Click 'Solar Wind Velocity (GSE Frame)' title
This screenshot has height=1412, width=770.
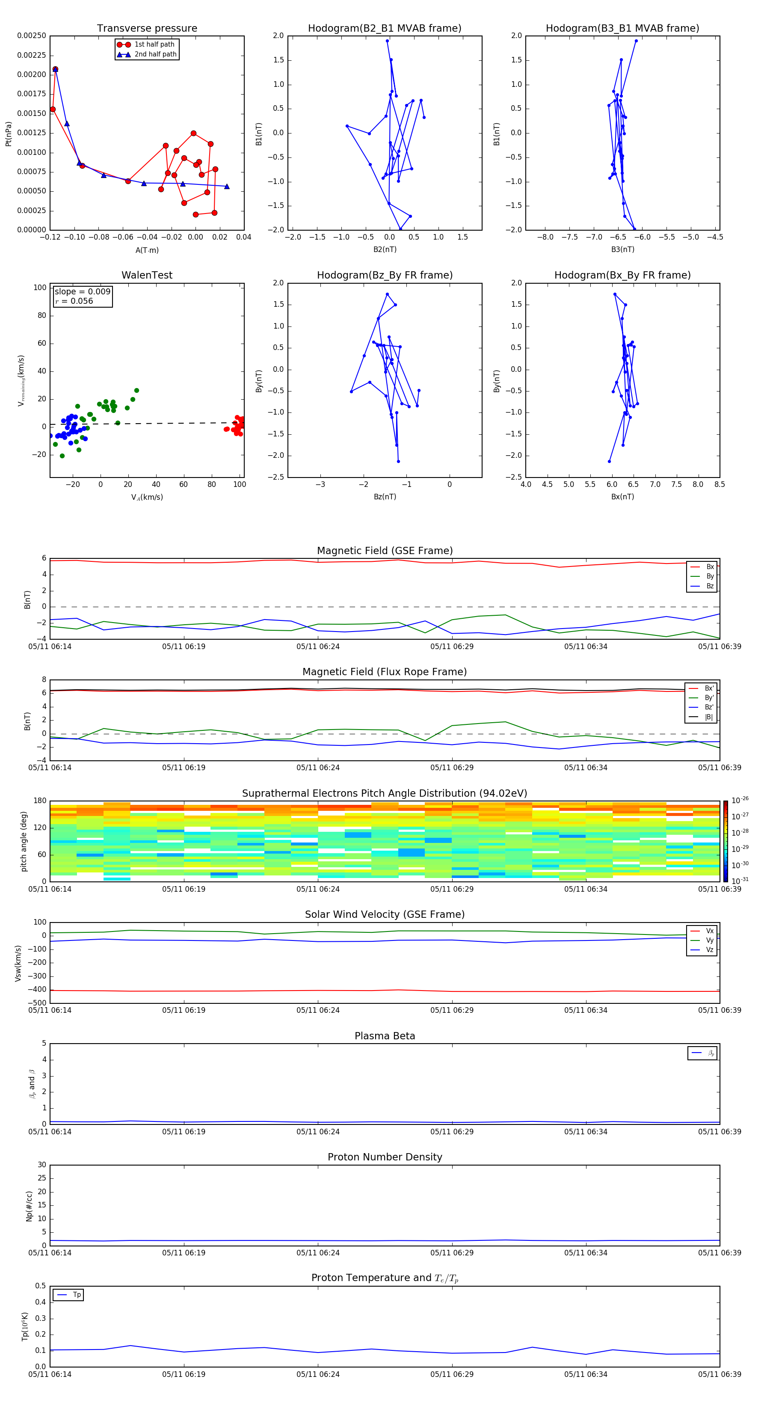(385, 914)
